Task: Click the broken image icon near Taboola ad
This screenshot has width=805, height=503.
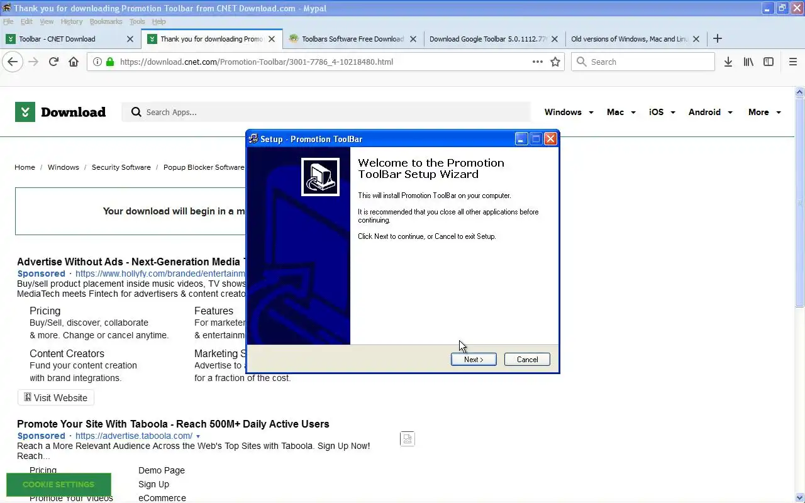Action: click(408, 439)
